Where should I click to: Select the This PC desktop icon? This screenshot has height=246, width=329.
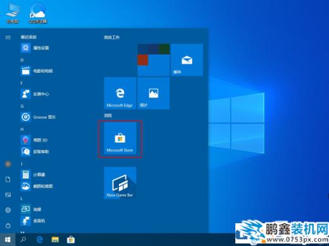pos(13,13)
